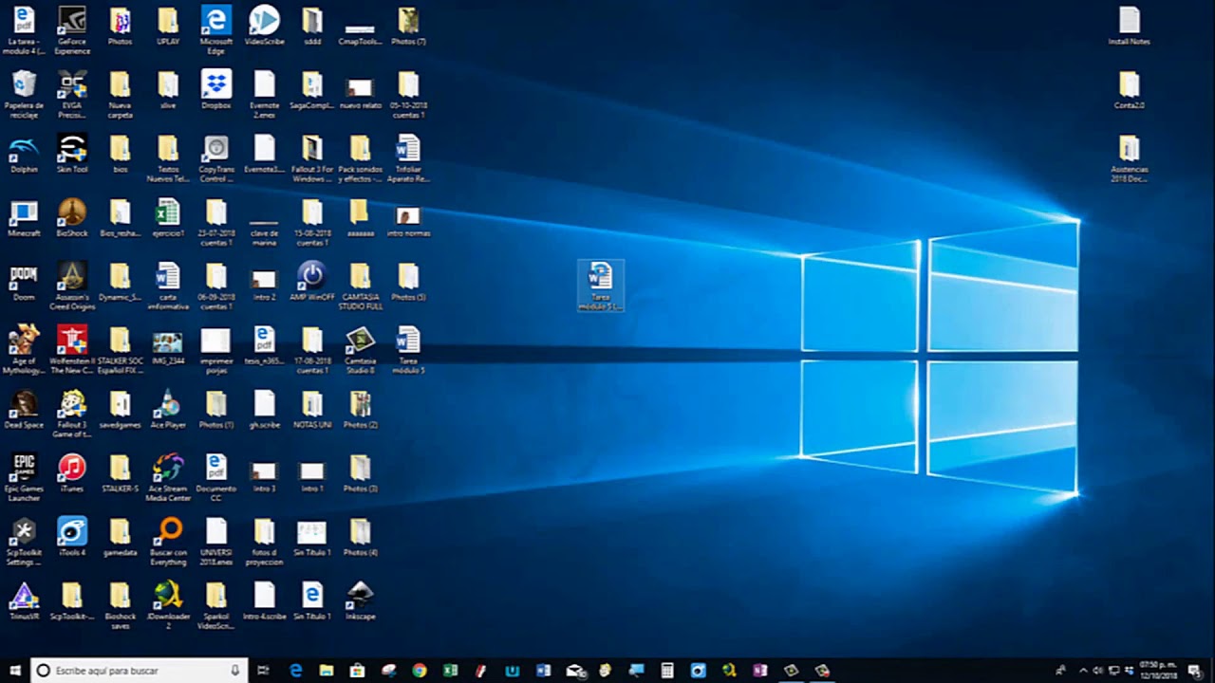This screenshot has width=1215, height=683.
Task: Select the Documento CC PDF file
Action: click(x=216, y=477)
